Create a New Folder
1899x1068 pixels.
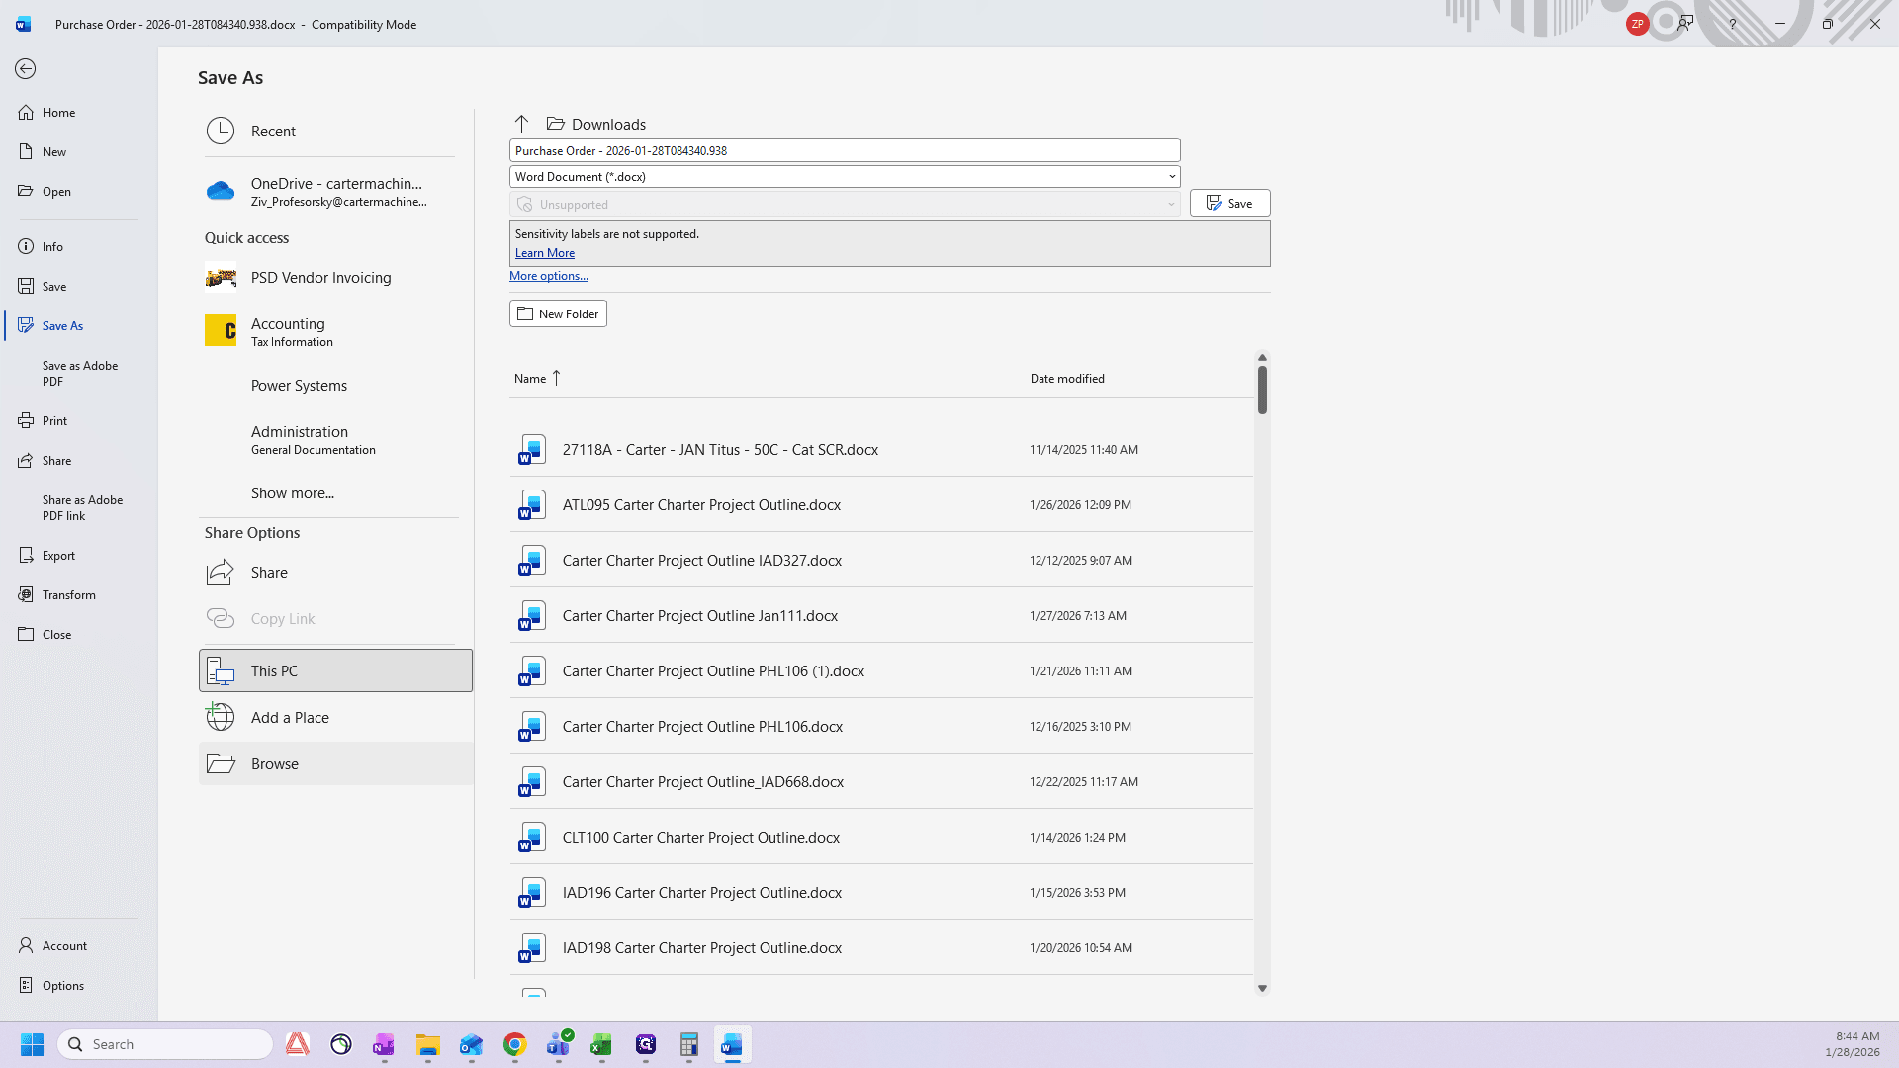click(x=558, y=313)
